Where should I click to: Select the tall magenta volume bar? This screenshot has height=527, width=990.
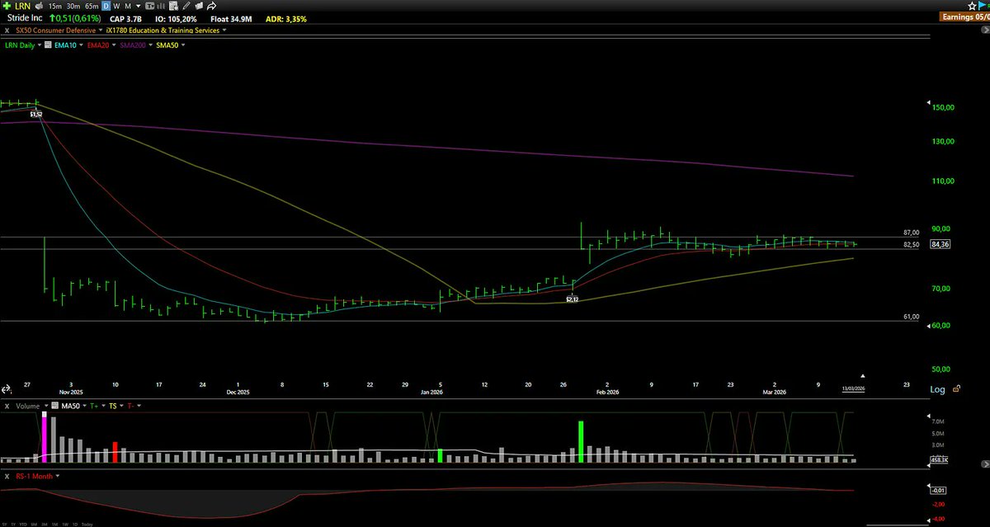[x=44, y=437]
